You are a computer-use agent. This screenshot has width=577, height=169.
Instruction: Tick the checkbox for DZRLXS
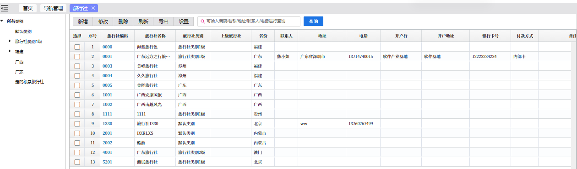(x=77, y=133)
